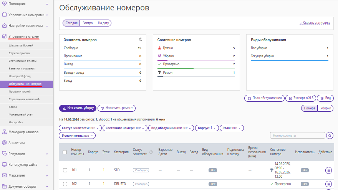The width and height of the screenshot is (338, 190).
Task: Tick the checkbox for room 101
Action: [65, 170]
